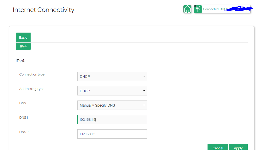The height and width of the screenshot is (150, 274).
Task: Focus the DNS 1 address field
Action: tap(112, 120)
